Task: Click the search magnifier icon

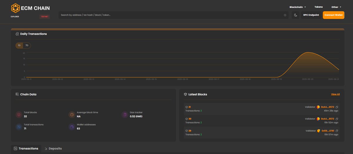Action: click(x=285, y=15)
